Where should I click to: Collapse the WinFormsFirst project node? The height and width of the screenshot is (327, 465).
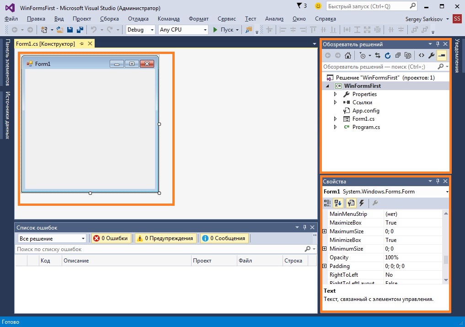tap(327, 86)
